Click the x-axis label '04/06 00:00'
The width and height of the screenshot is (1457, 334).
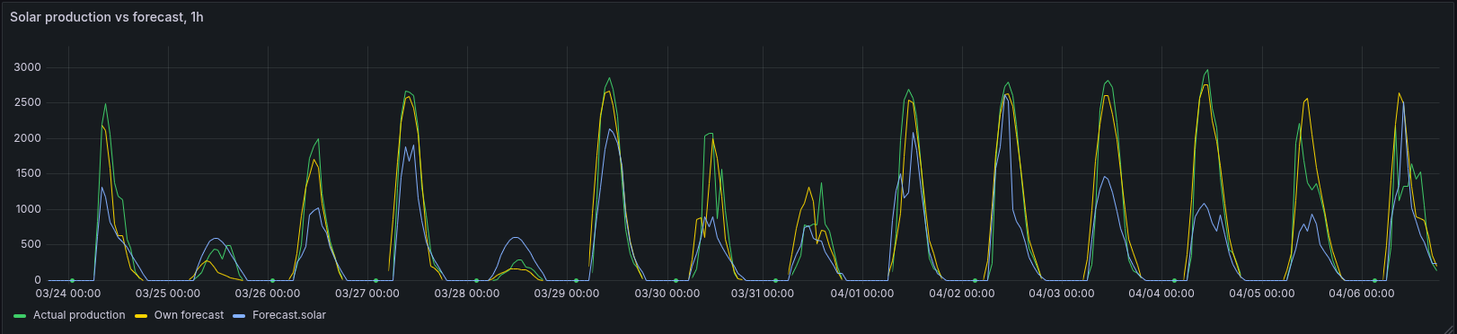pyautogui.click(x=1362, y=294)
